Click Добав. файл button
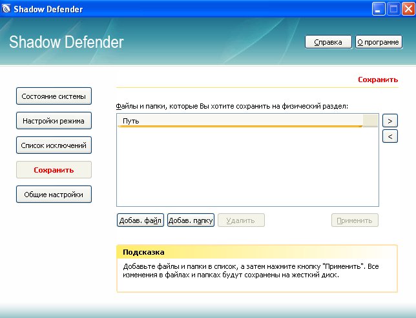 [x=140, y=220]
